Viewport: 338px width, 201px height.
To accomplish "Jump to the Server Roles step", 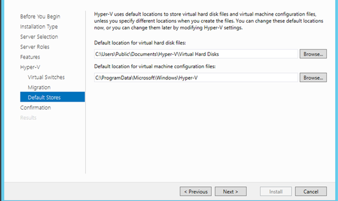I will pyautogui.click(x=35, y=47).
